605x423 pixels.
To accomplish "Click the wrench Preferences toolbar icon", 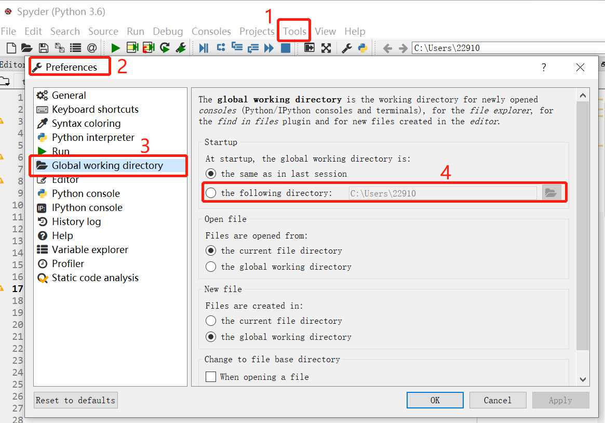I will click(x=346, y=48).
